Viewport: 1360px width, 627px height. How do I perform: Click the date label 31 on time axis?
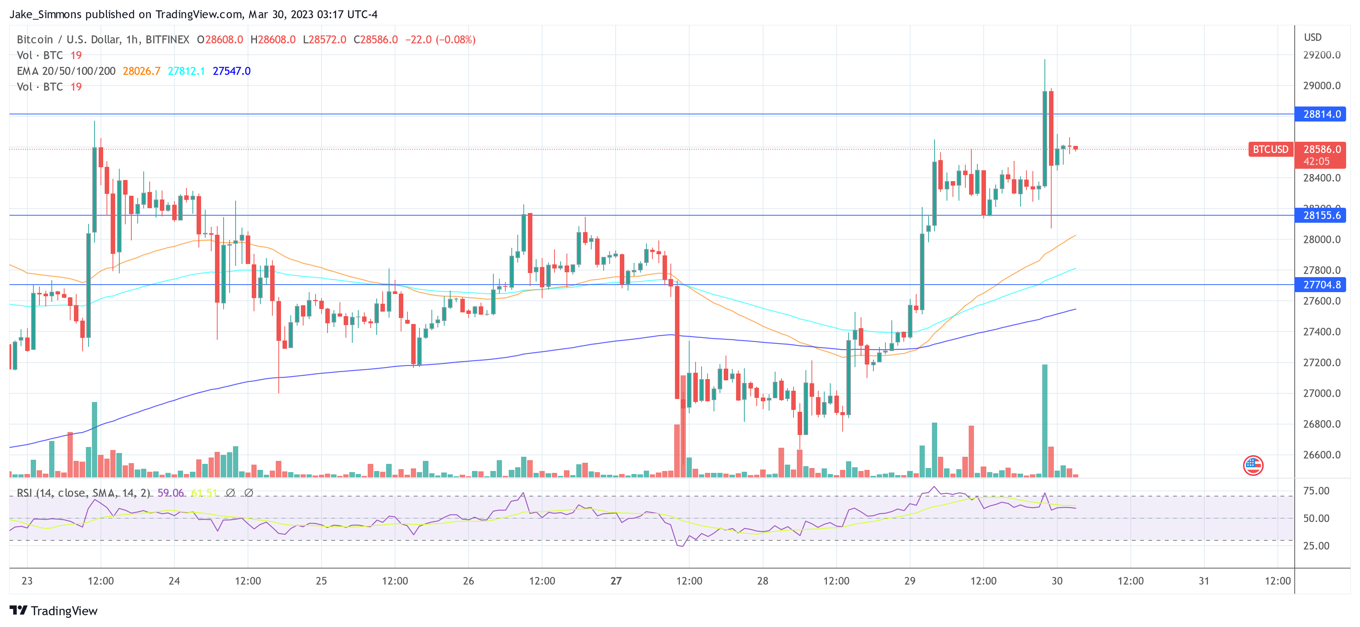pyautogui.click(x=1204, y=581)
